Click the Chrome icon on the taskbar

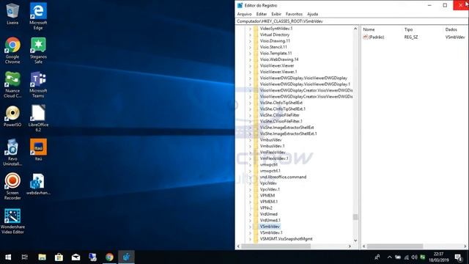(109, 257)
